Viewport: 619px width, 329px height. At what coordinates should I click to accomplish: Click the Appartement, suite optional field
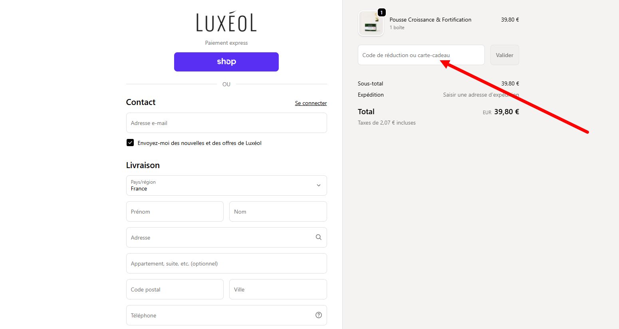[226, 263]
